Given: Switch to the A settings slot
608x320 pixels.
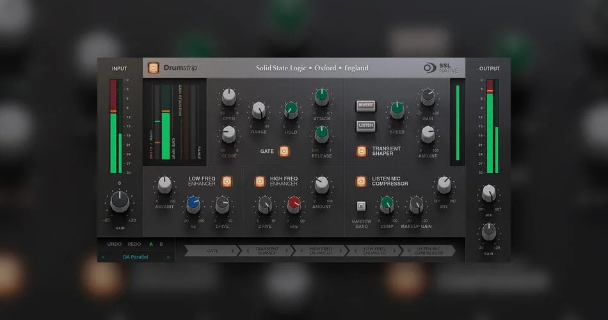Looking at the screenshot, I should [x=151, y=244].
